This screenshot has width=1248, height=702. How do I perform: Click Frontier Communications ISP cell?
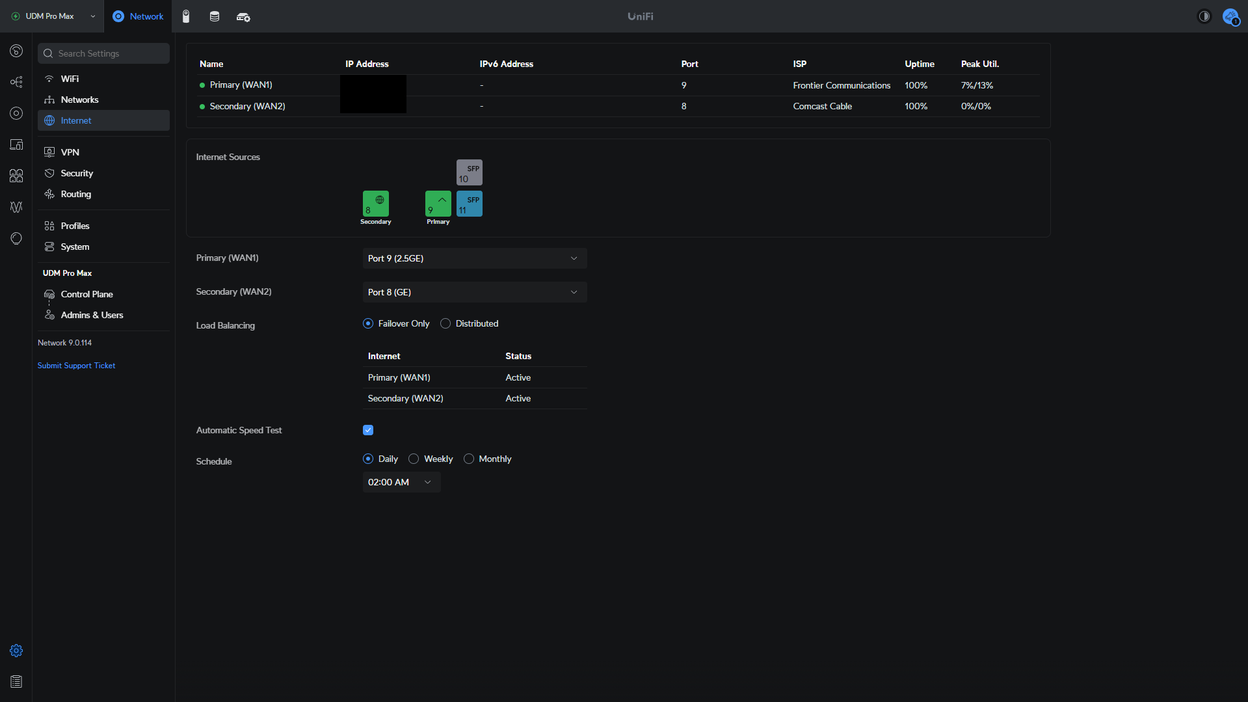pyautogui.click(x=842, y=85)
